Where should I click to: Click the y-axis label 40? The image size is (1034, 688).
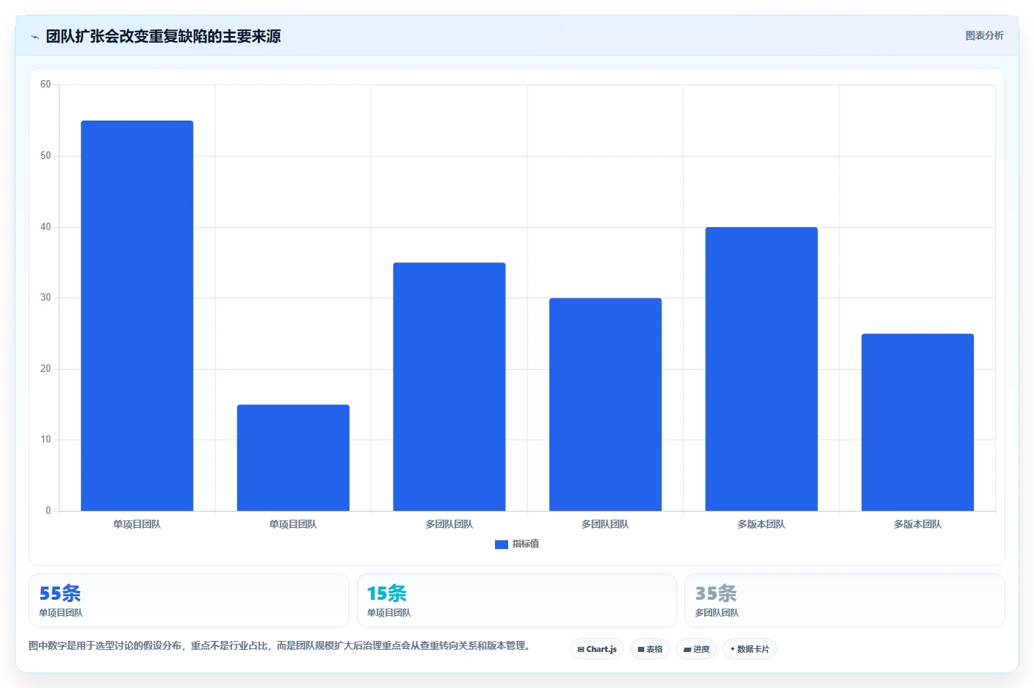46,227
